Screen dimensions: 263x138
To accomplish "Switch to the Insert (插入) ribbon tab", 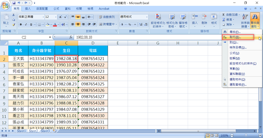I will coord(28,9).
